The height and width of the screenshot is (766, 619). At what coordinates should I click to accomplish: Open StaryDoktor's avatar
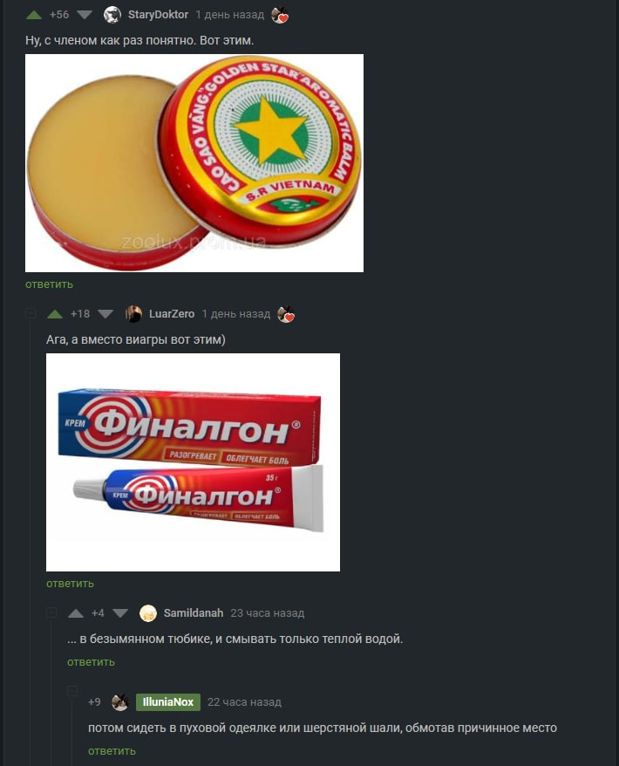tap(112, 15)
